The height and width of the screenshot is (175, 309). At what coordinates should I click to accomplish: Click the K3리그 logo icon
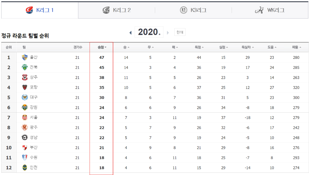(x=184, y=10)
